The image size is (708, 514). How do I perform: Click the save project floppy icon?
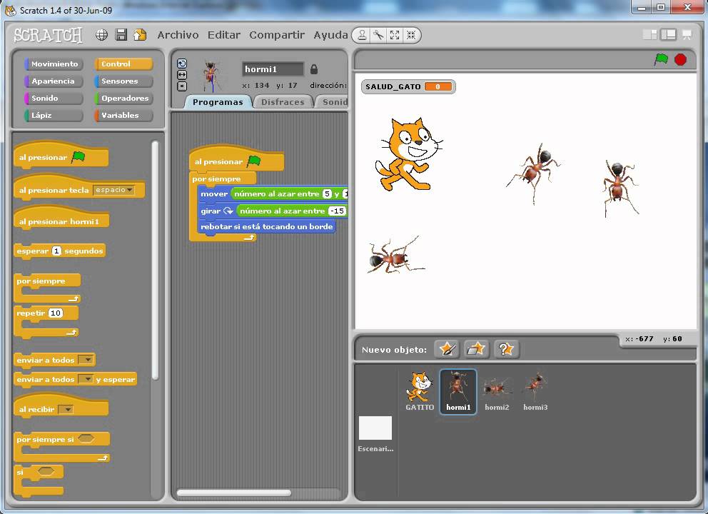pyautogui.click(x=121, y=35)
